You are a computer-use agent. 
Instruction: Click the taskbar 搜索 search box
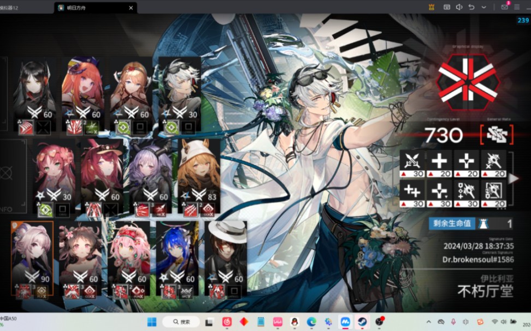tap(181, 322)
